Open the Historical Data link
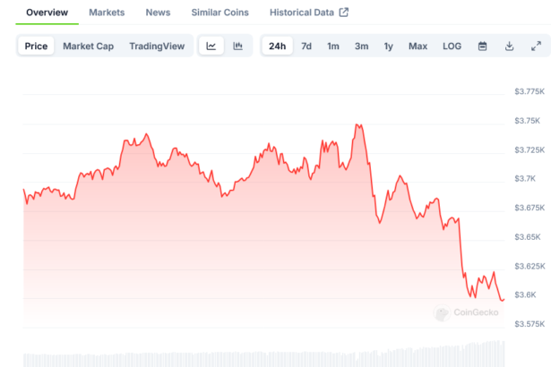This screenshot has height=367, width=551. click(x=301, y=13)
